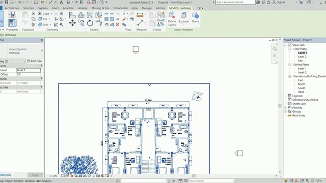Image resolution: width=326 pixels, height=183 pixels.
Task: Select the Aligned Dimension measure tool
Action: pos(140,15)
